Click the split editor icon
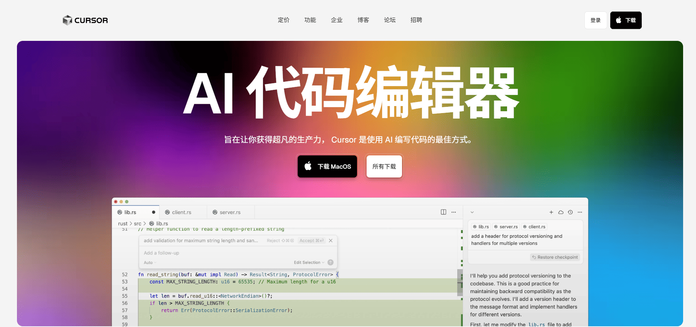696x327 pixels. (443, 212)
